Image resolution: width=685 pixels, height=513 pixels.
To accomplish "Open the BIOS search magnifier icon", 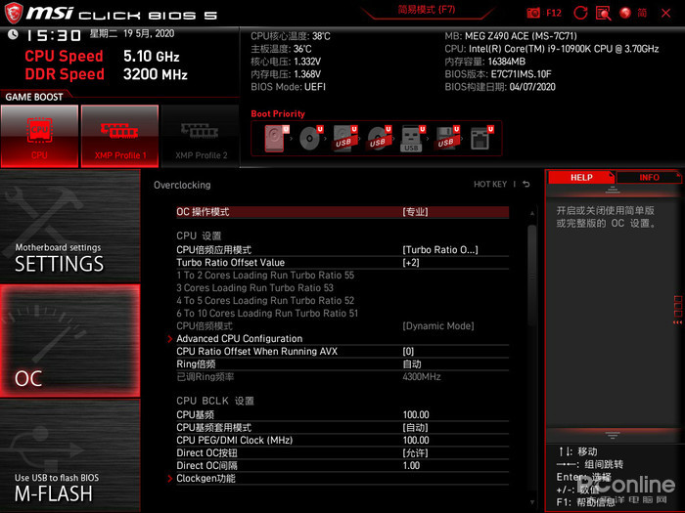I will pos(604,13).
